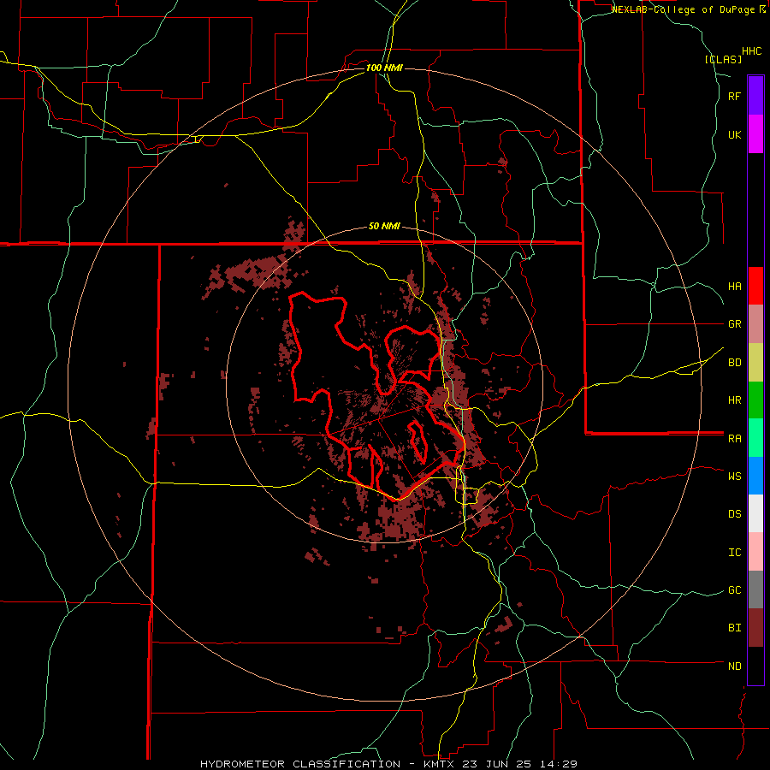This screenshot has width=770, height=770.
Task: Click the '100 NMI' range ring label
Action: coord(384,68)
